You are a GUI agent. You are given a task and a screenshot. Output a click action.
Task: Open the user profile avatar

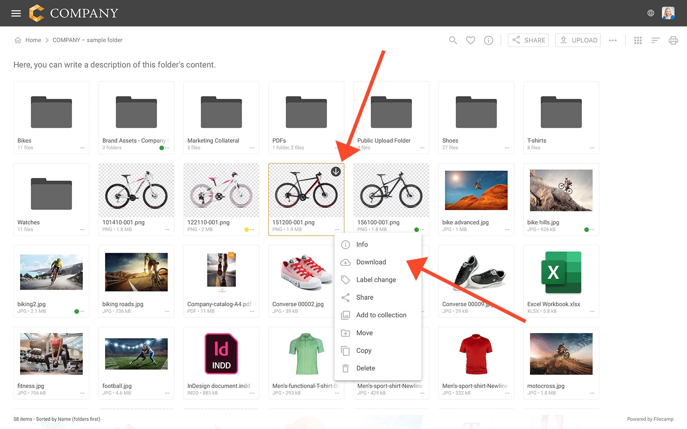pos(668,13)
